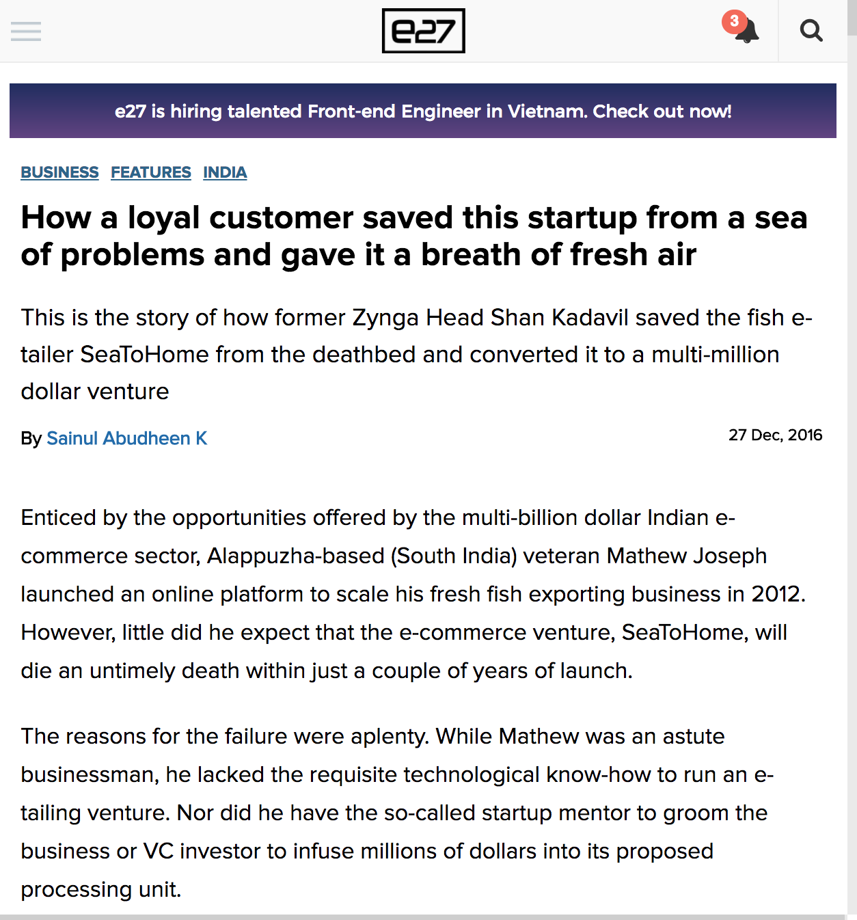Image resolution: width=857 pixels, height=920 pixels.
Task: Open author Sainul Abudheen K's profile
Action: 126,438
